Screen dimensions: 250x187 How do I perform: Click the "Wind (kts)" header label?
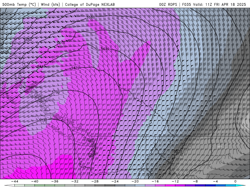pos(50,4)
